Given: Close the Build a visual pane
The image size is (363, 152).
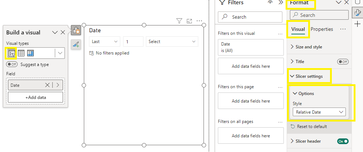Looking at the screenshot, I should pyautogui.click(x=63, y=32).
